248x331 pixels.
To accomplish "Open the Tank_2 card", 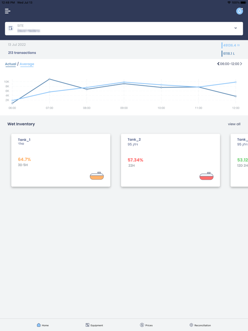I will click(170, 160).
